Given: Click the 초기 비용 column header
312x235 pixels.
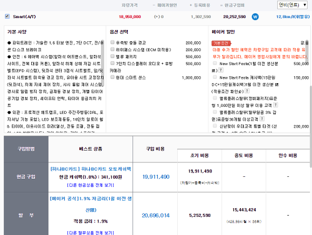Looking at the screenshot, I should (200, 156).
